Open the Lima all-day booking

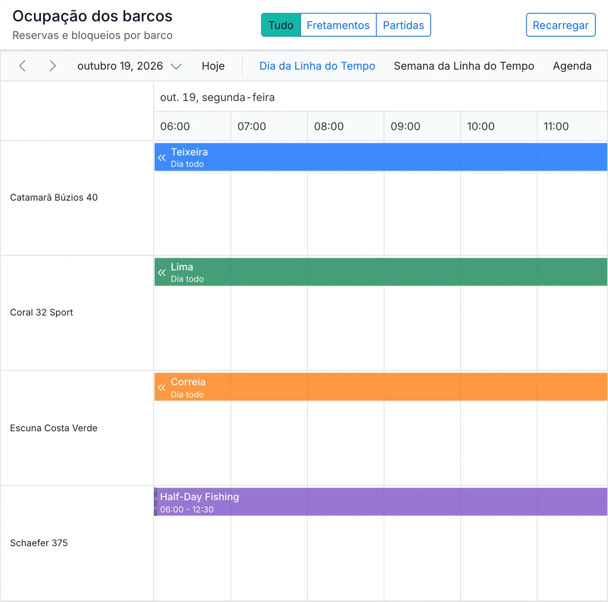pos(381,272)
